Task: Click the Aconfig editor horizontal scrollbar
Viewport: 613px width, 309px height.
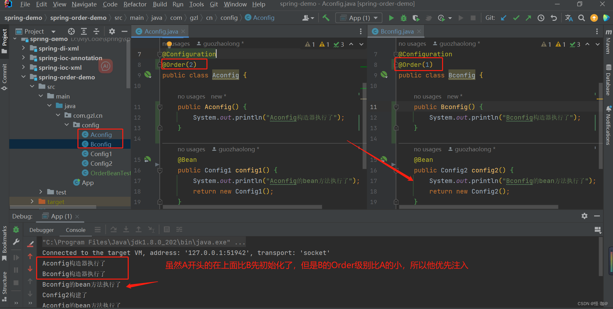Action: pos(242,207)
